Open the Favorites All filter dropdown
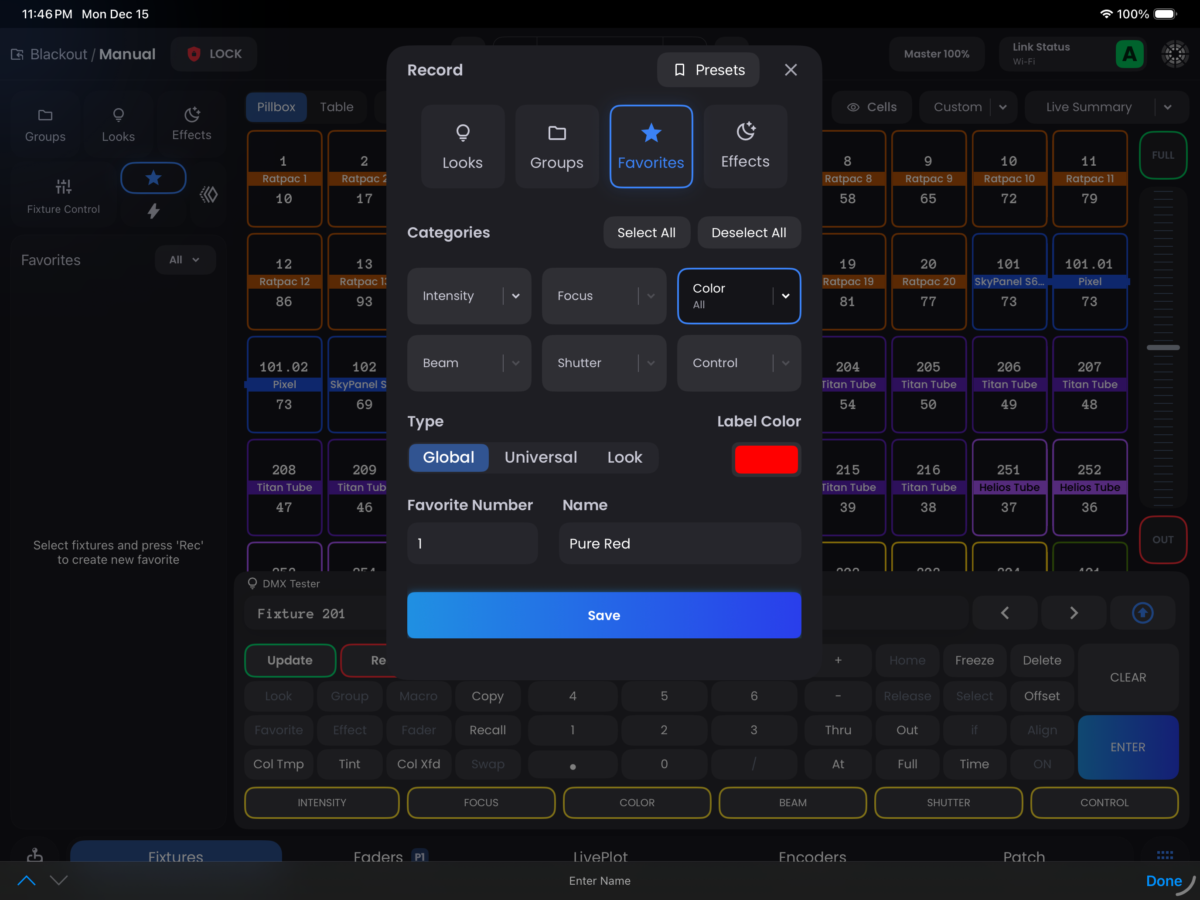 (184, 260)
